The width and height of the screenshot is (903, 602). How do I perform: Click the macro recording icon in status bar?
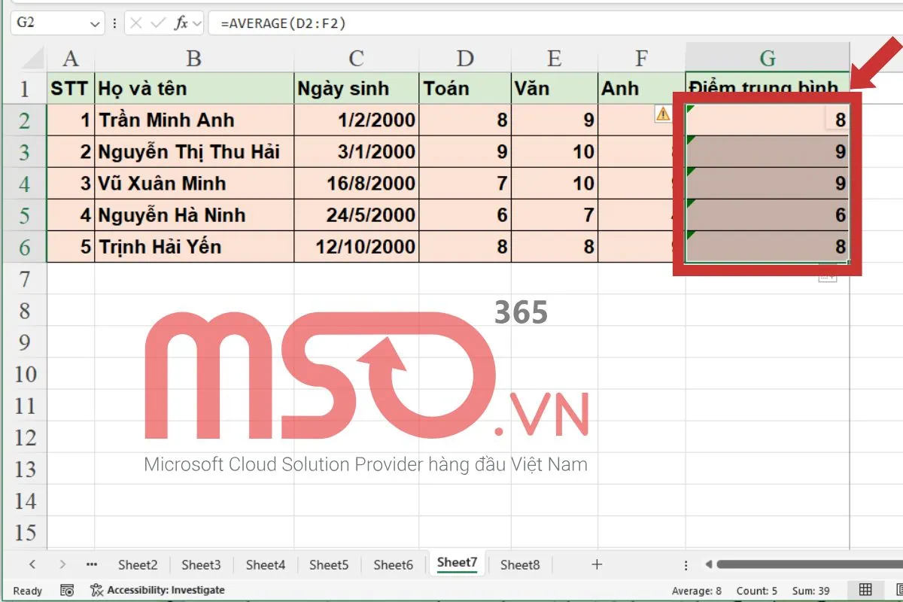tap(66, 590)
